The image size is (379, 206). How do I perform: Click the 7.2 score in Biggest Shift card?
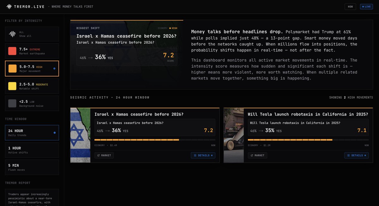point(168,55)
